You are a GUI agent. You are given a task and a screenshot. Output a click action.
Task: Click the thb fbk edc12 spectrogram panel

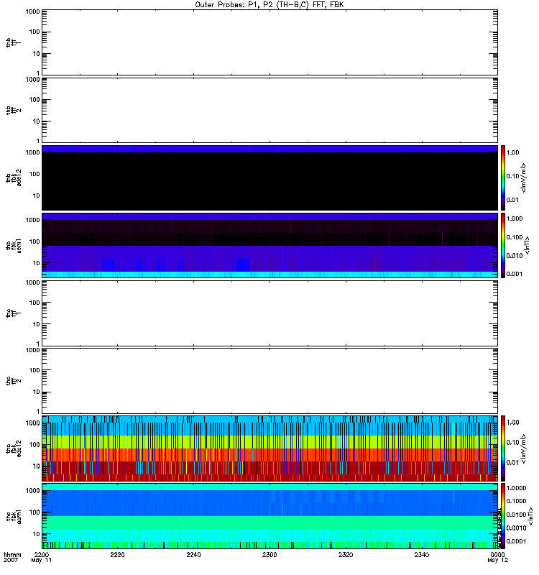click(x=269, y=178)
